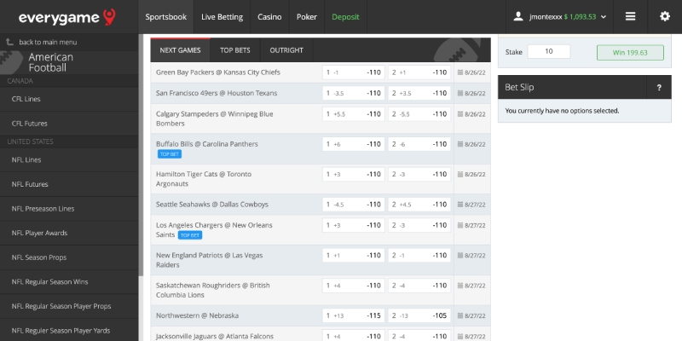
Task: Open settings gear icon
Action: tap(665, 16)
